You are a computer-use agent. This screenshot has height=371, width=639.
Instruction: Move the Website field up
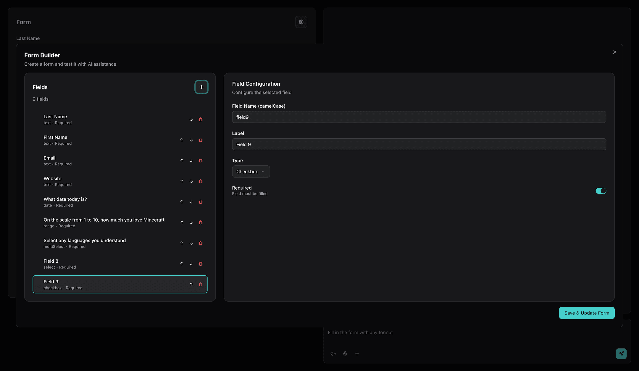coord(182,181)
